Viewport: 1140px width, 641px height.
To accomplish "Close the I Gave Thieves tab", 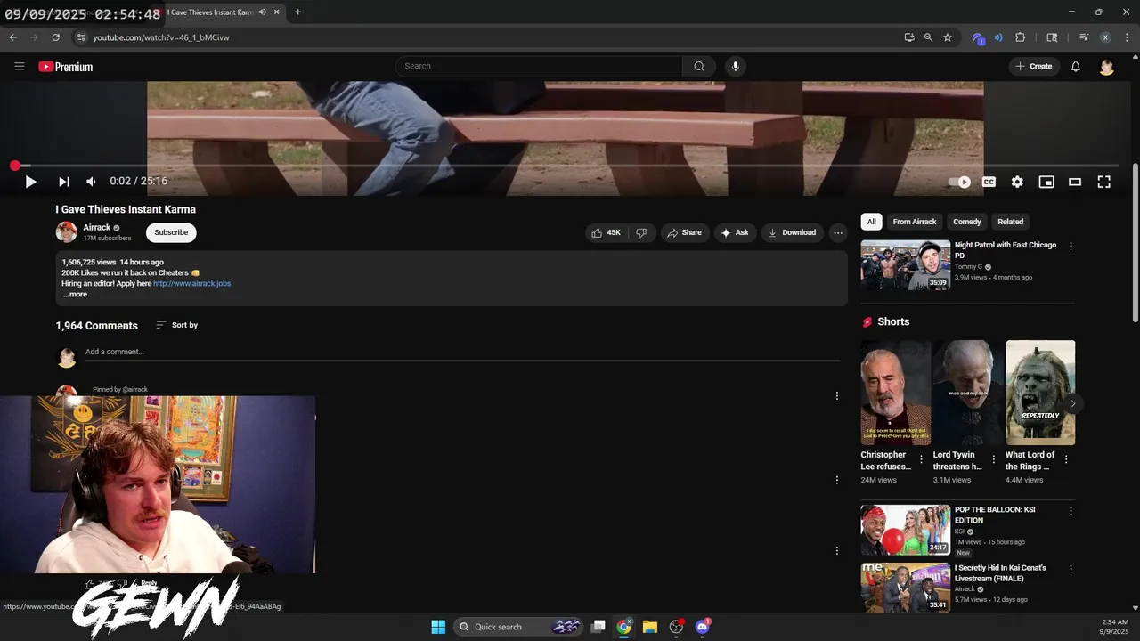I will pyautogui.click(x=277, y=12).
